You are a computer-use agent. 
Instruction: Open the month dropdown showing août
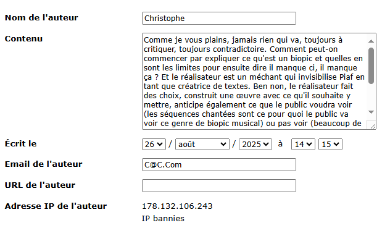pyautogui.click(x=202, y=144)
